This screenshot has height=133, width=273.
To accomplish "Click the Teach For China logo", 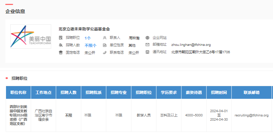I will [x=31, y=36].
